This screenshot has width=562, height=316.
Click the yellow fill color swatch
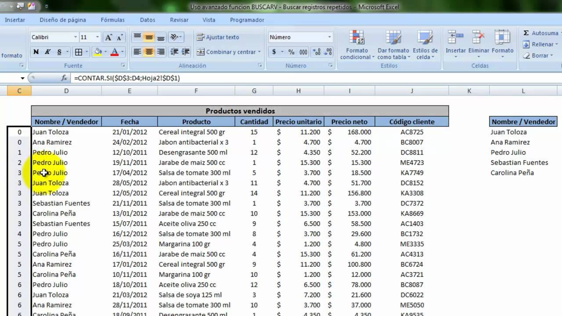(97, 52)
